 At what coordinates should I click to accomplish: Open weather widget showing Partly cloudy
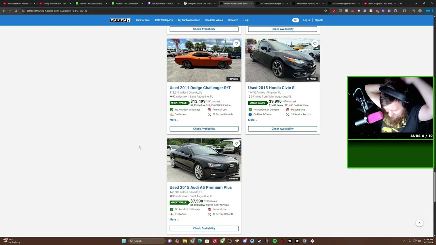click(12, 241)
